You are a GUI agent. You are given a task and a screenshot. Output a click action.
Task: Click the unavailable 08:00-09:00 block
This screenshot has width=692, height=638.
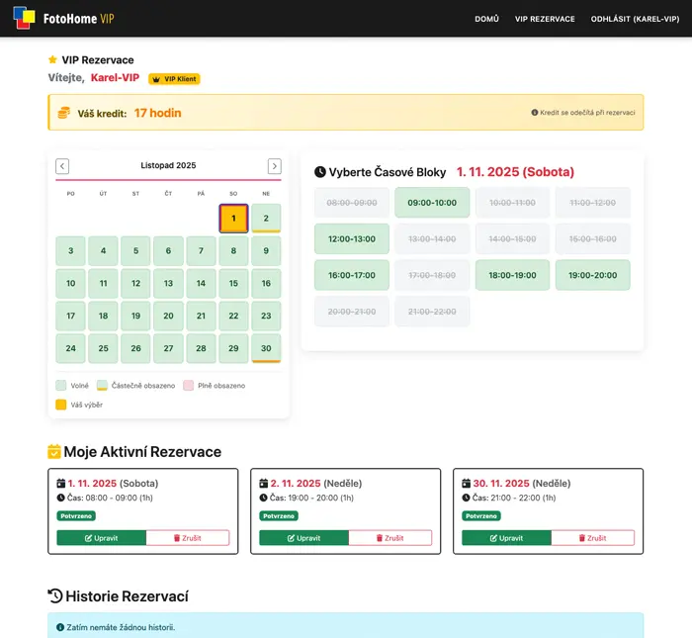point(352,203)
